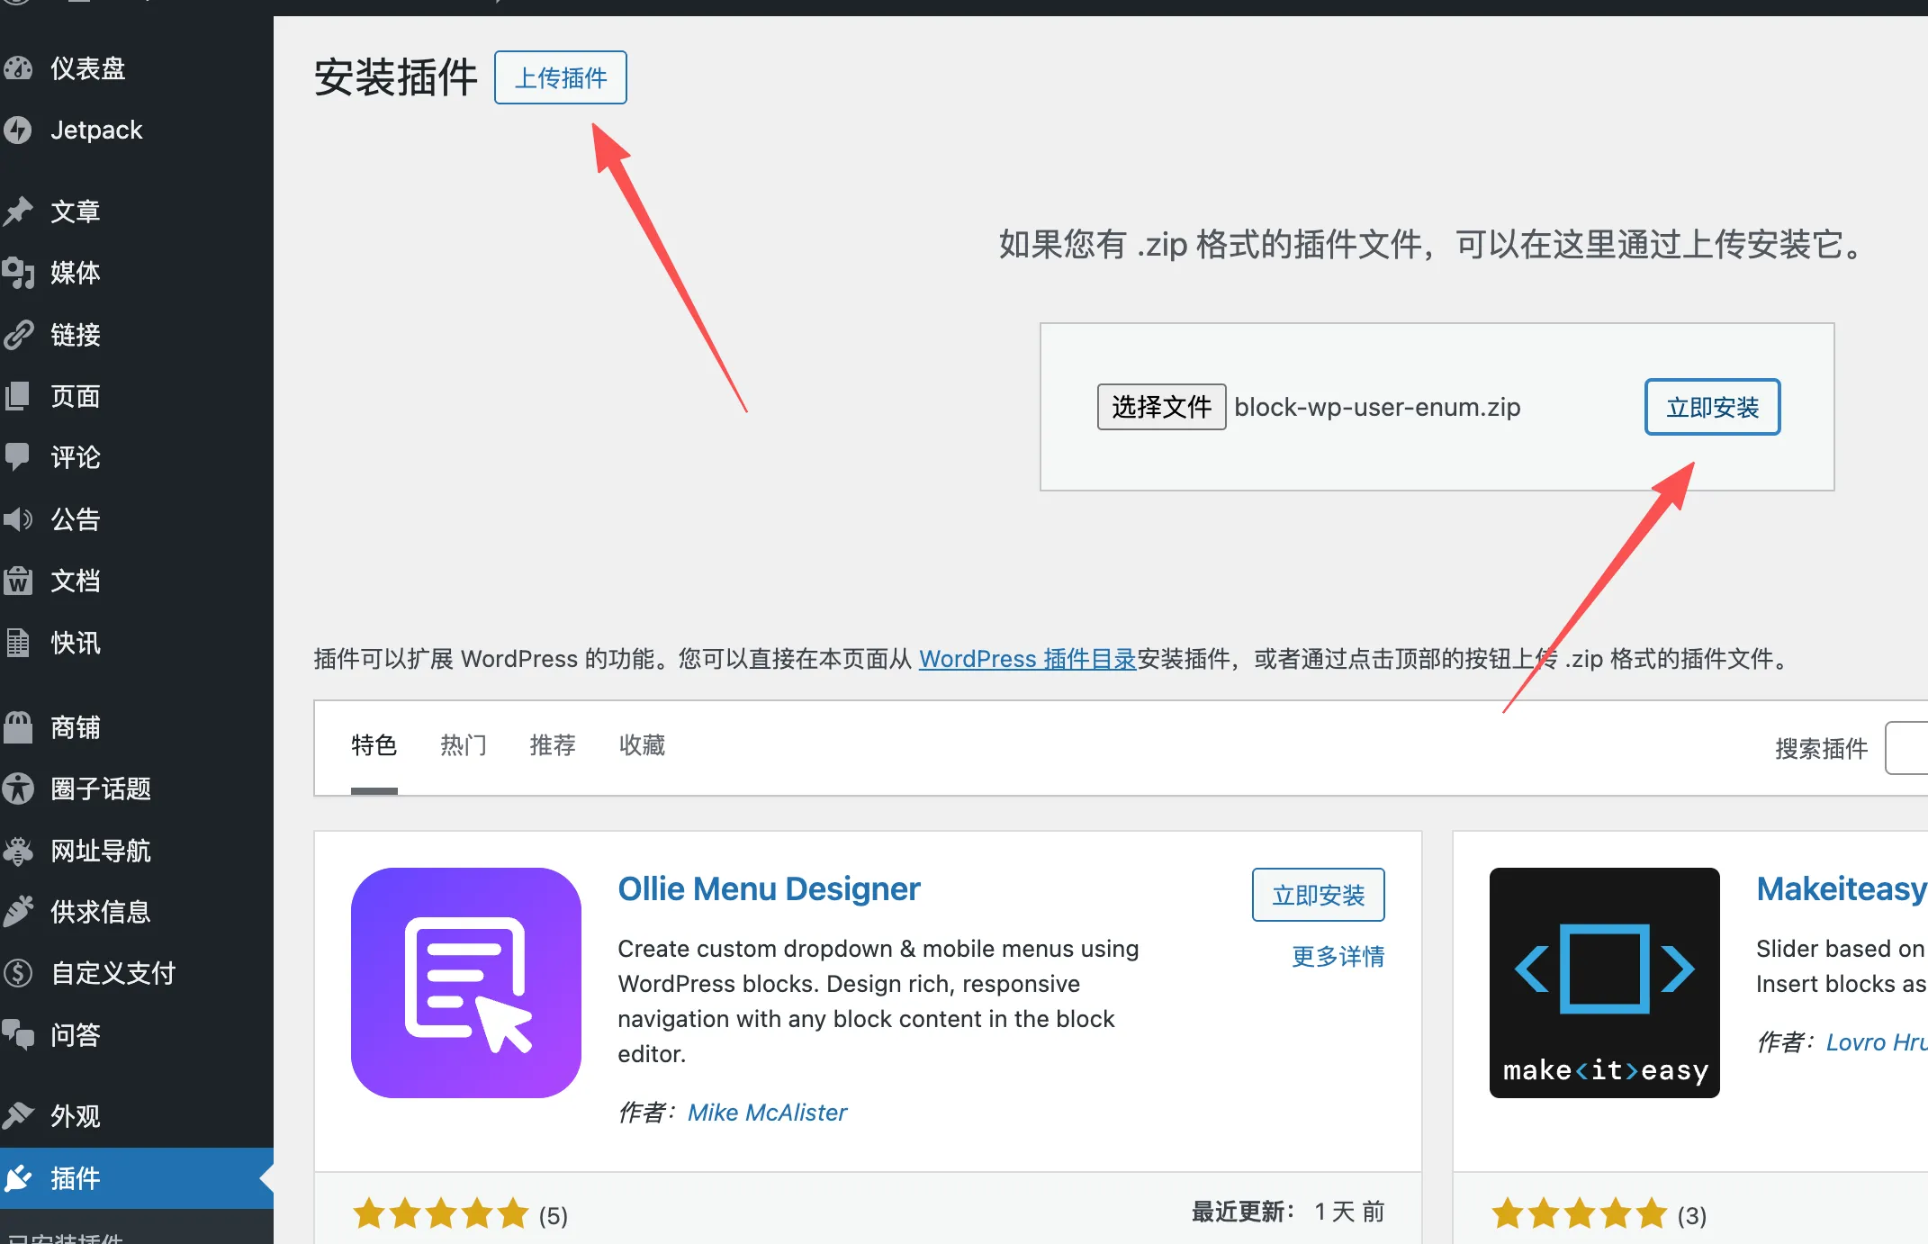1928x1244 pixels.
Task: Click the Ollie Menu Designer plugin thumbnail
Action: pyautogui.click(x=465, y=982)
